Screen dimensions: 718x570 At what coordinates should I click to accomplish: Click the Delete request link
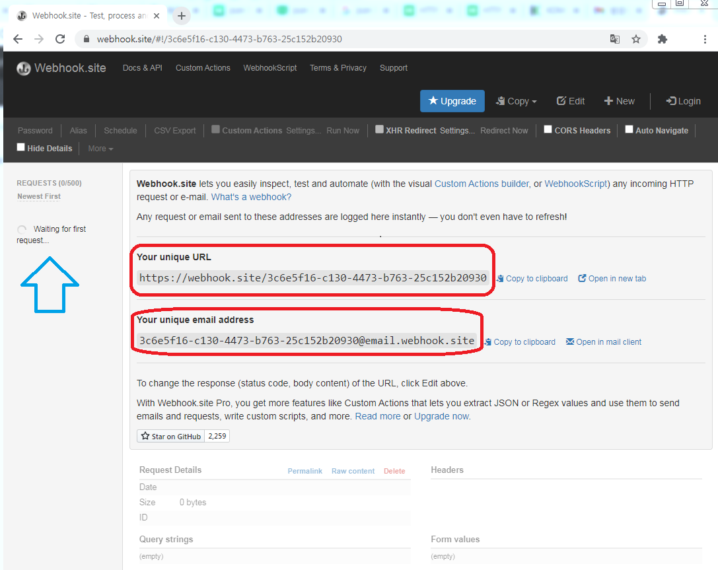(x=394, y=471)
